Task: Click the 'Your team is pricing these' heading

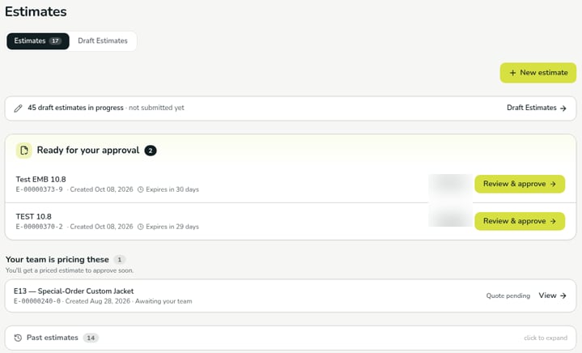Action: click(x=57, y=259)
